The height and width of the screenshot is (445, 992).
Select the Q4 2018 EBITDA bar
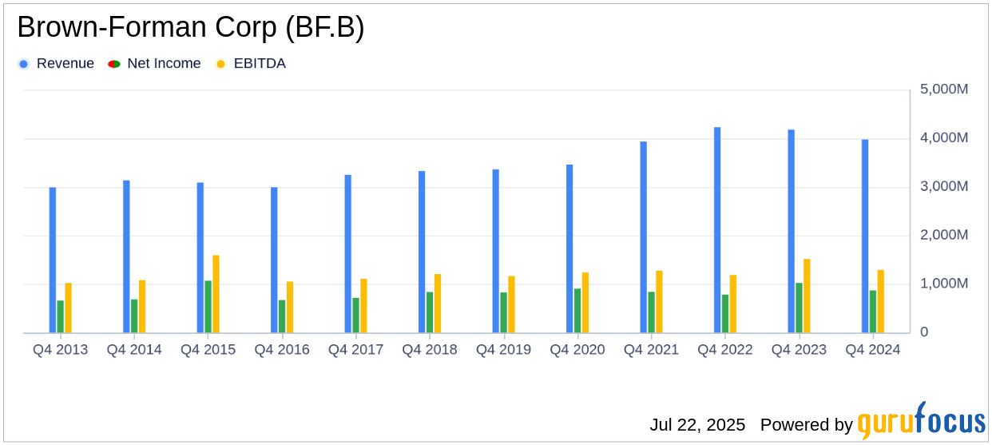438,304
